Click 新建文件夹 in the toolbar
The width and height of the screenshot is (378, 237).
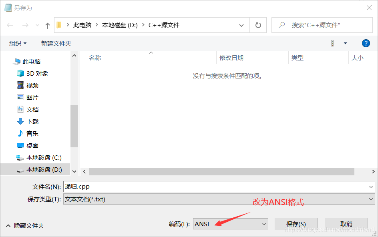pyautogui.click(x=56, y=43)
